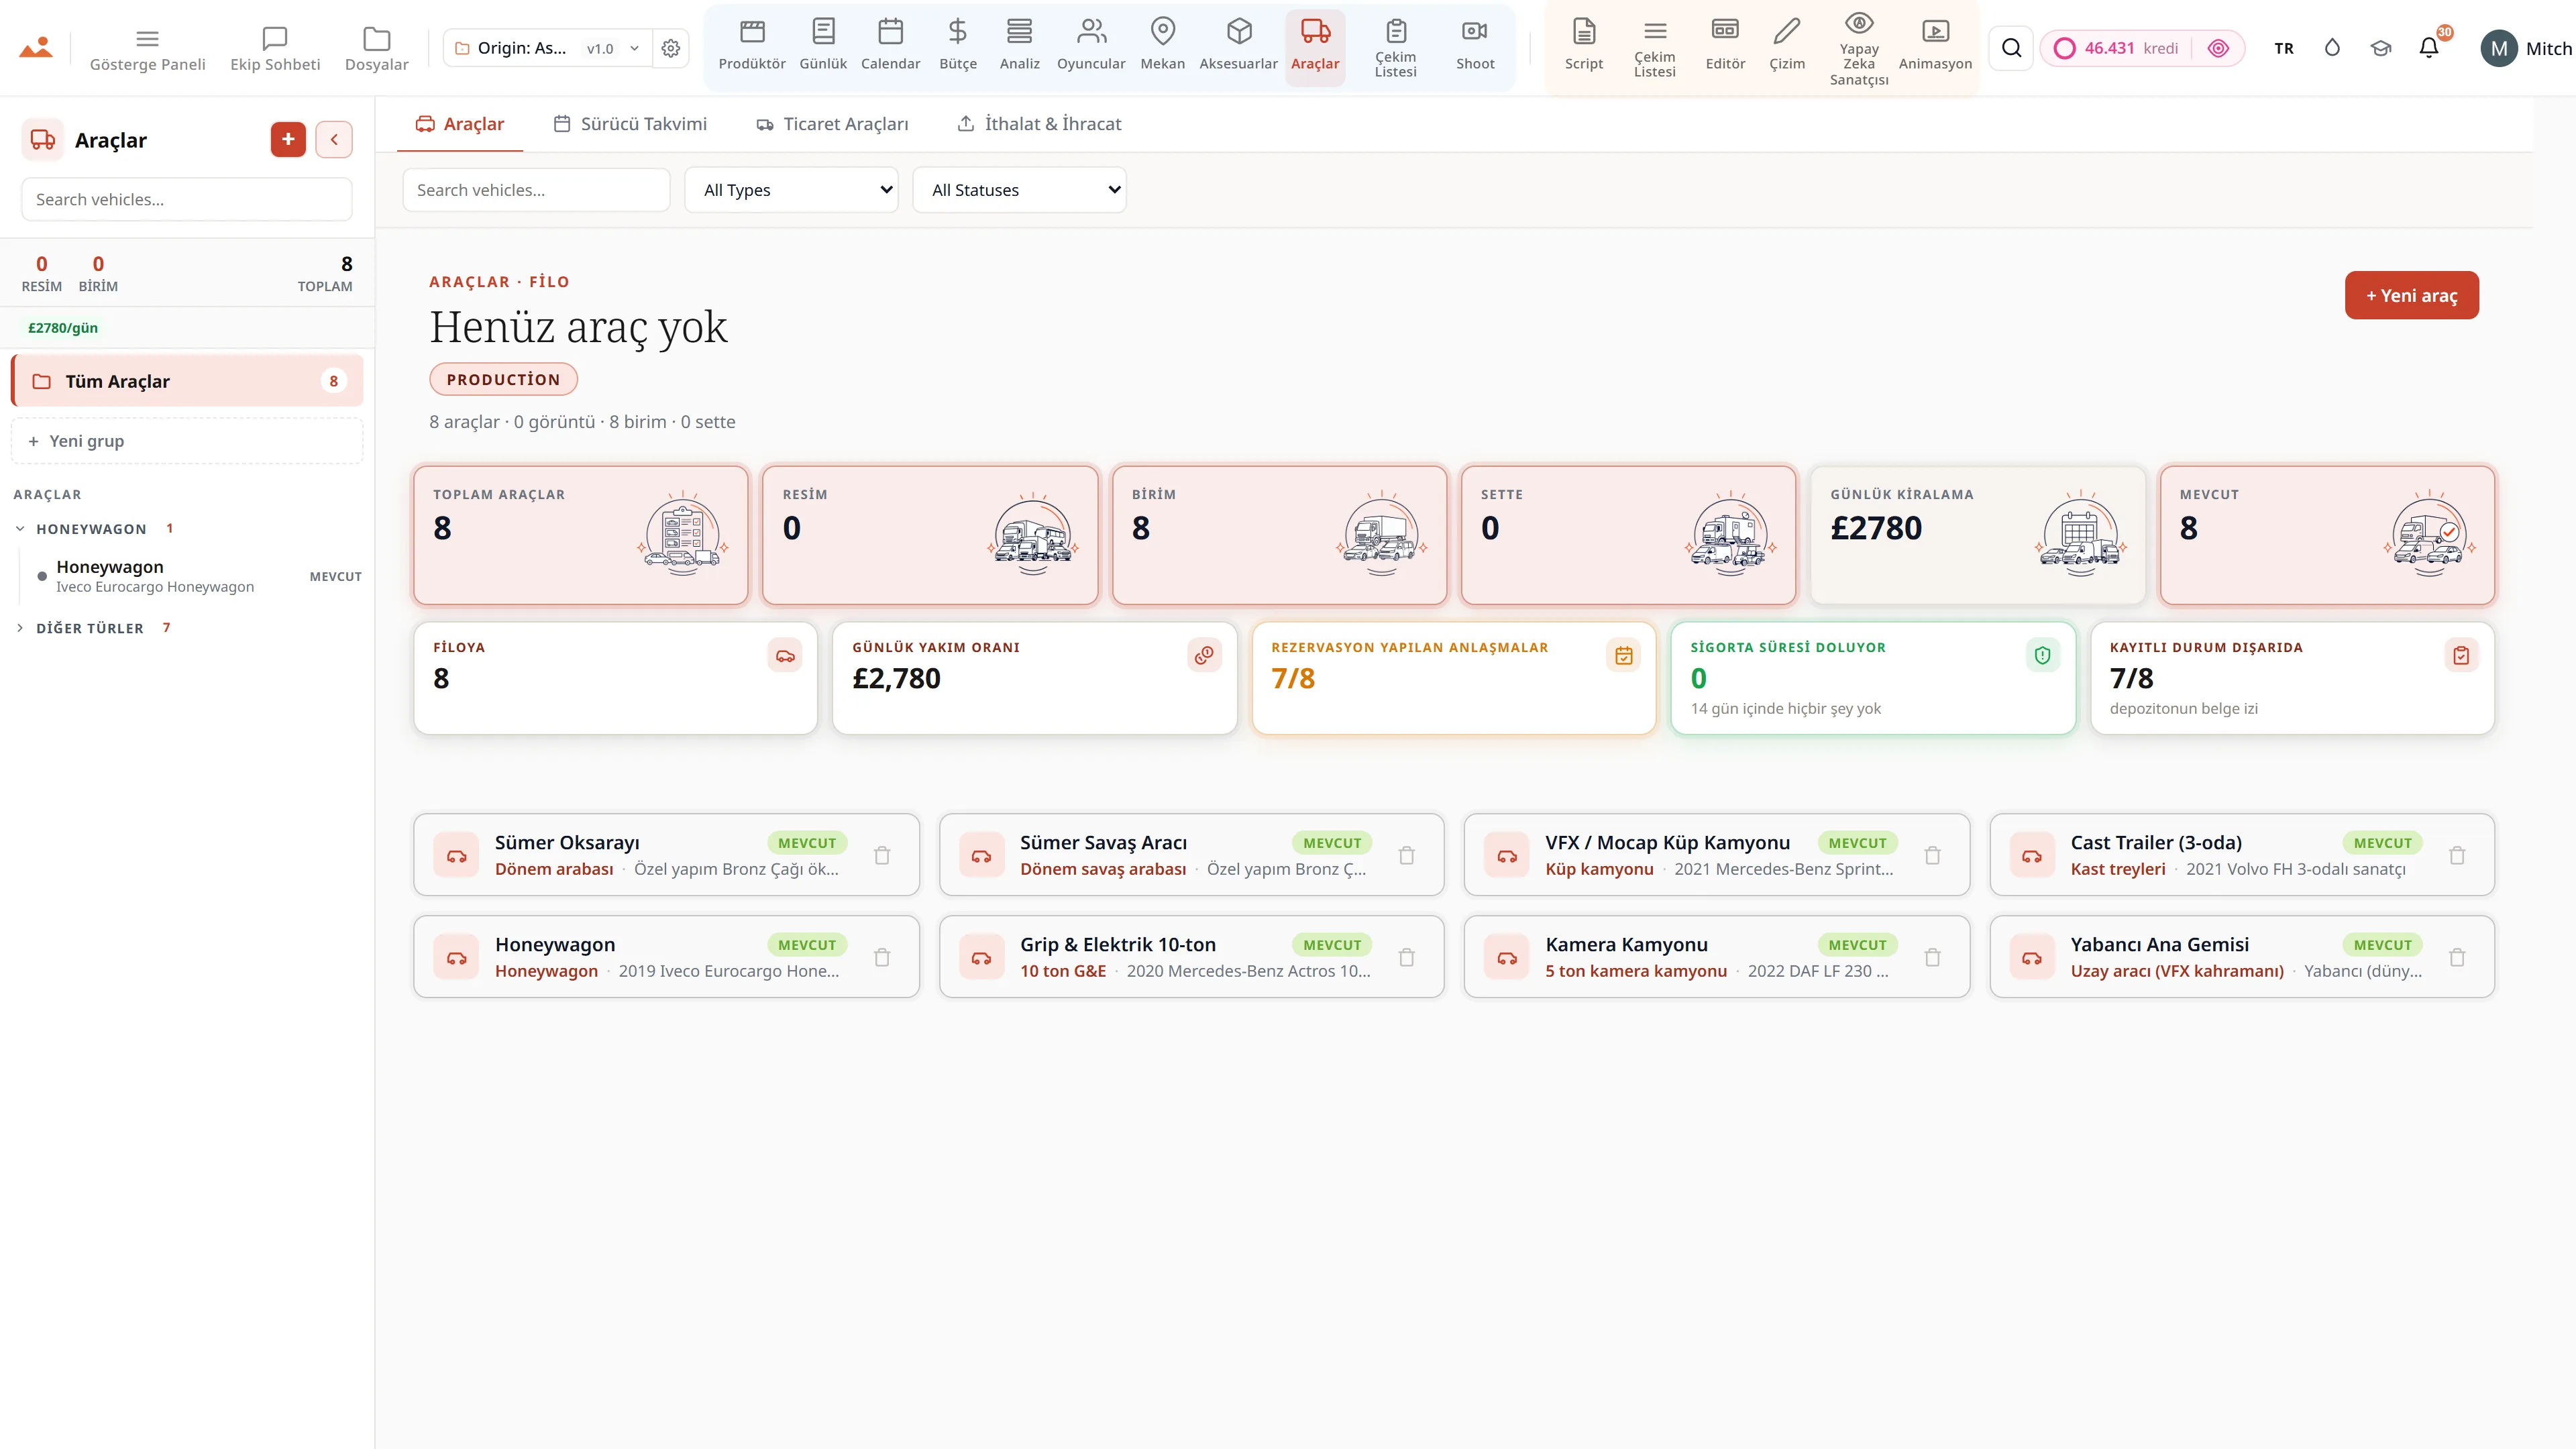Open the Yapay Zeka Sanatçısı tool
This screenshot has height=1449, width=2576.
point(1859,48)
